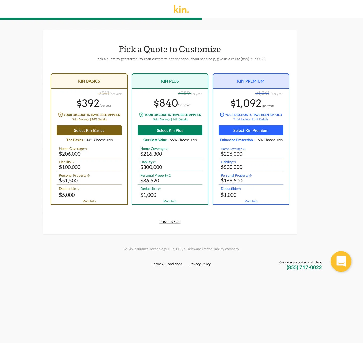Click the 'Pick a Quote to Customize' heading

[x=170, y=49]
